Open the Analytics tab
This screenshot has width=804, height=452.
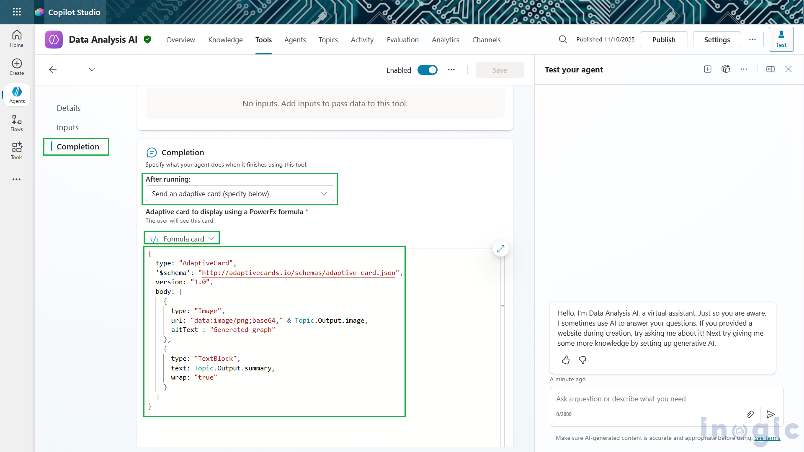pyautogui.click(x=445, y=40)
